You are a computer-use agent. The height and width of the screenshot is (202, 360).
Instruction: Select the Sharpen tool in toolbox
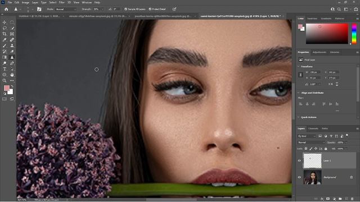(12, 57)
